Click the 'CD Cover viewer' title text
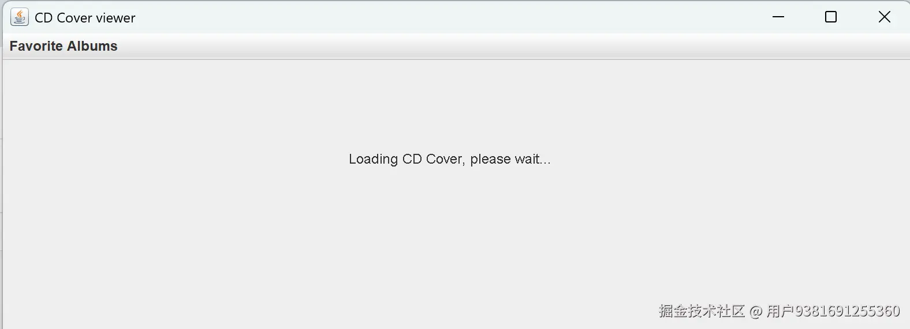Screen dimensions: 910x329 coord(85,18)
